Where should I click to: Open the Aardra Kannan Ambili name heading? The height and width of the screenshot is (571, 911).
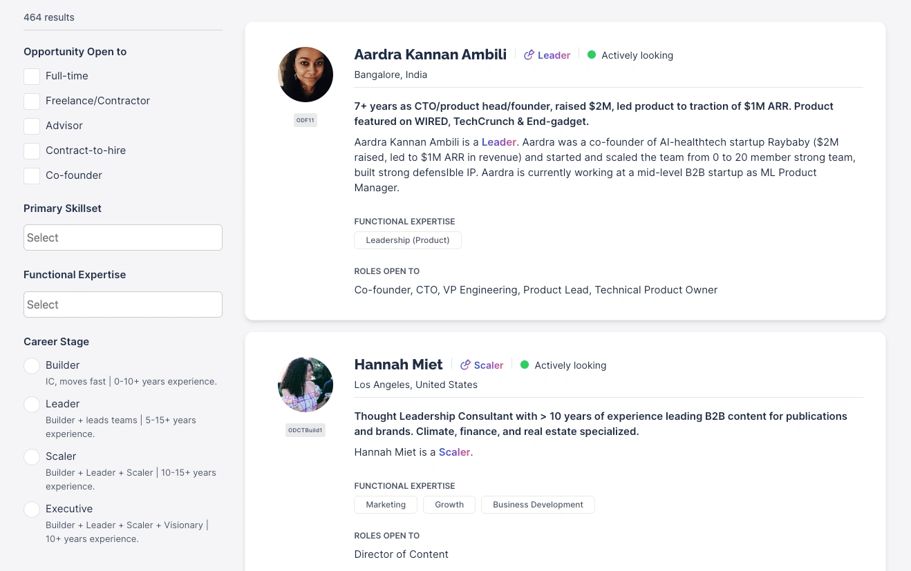click(x=430, y=55)
